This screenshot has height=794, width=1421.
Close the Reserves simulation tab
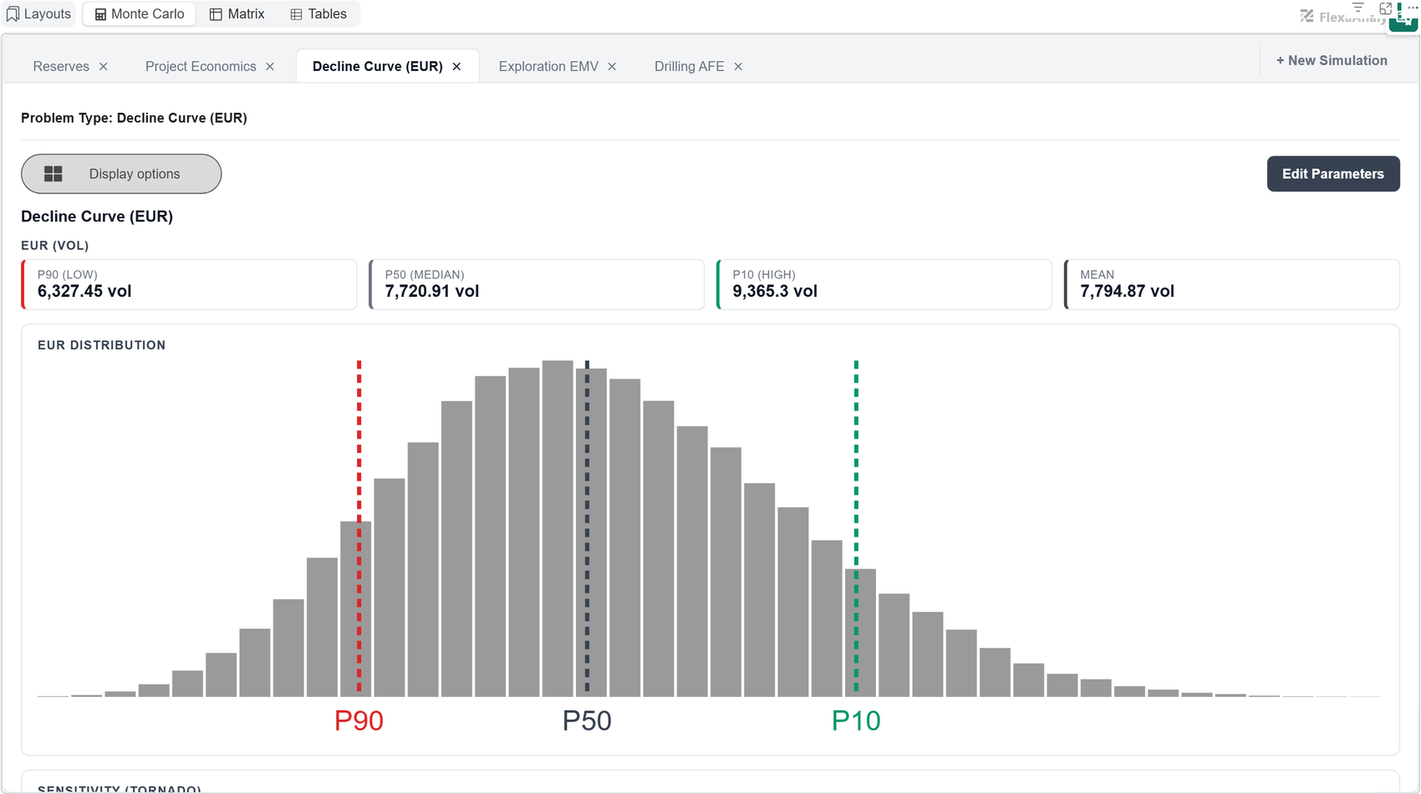tap(104, 67)
